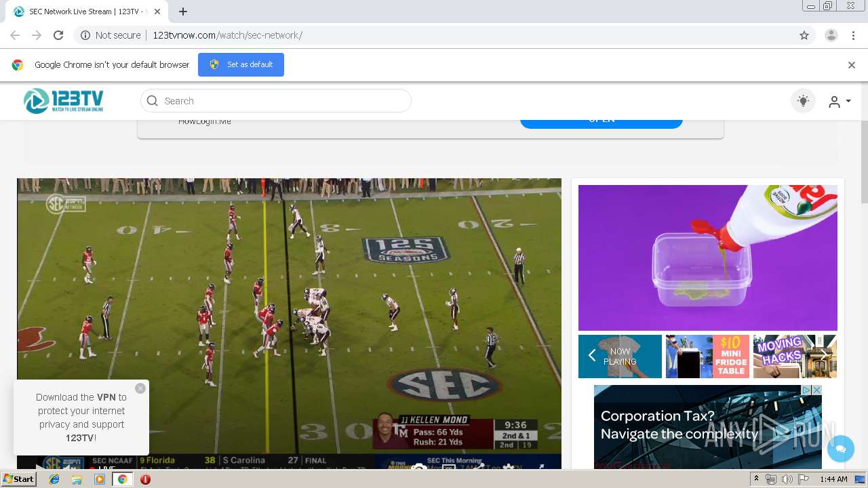Screen dimensions: 868x488
Task: Click the Corporation Tax banner ad
Action: coord(708,426)
